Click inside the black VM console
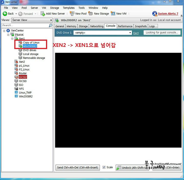The image size is (184, 180). (x=118, y=100)
